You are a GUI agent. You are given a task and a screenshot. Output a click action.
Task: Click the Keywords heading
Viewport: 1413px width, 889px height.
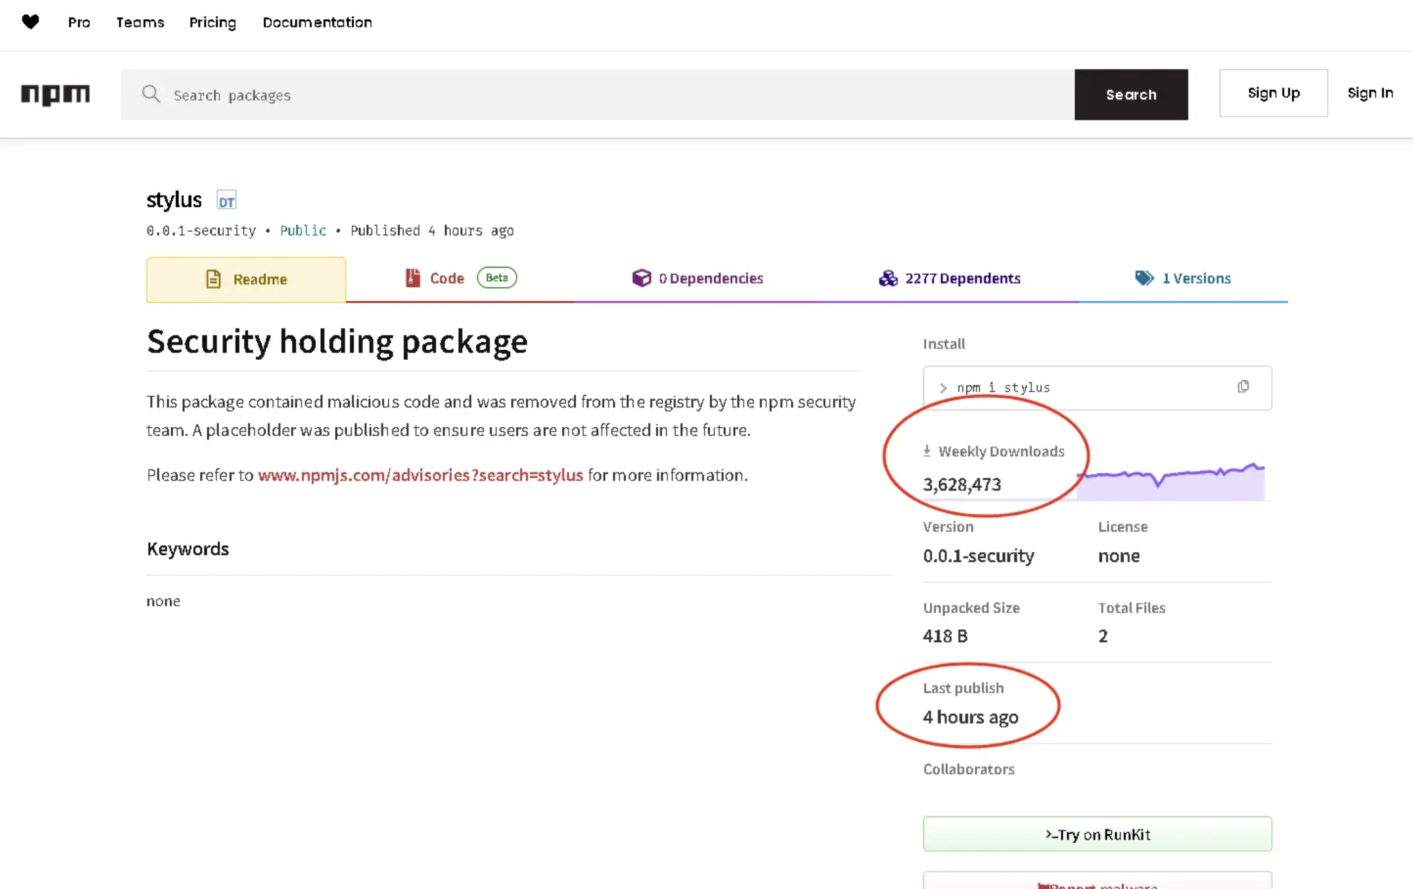coord(188,549)
